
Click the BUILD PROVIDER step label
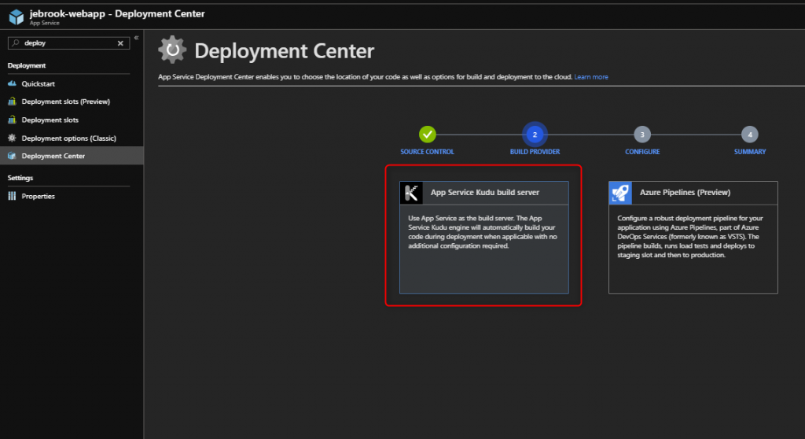[x=535, y=152]
